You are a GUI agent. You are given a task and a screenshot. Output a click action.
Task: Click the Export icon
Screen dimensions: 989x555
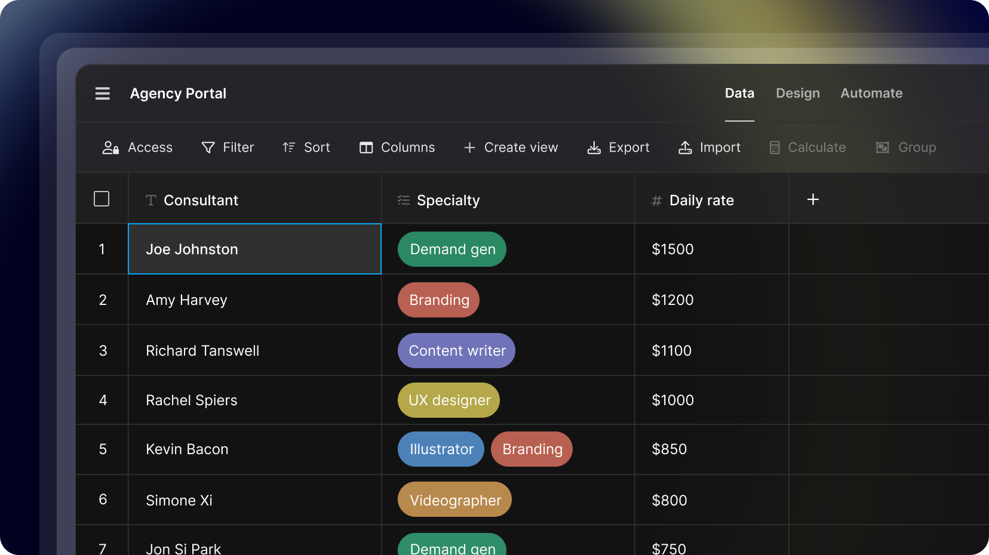(x=594, y=147)
